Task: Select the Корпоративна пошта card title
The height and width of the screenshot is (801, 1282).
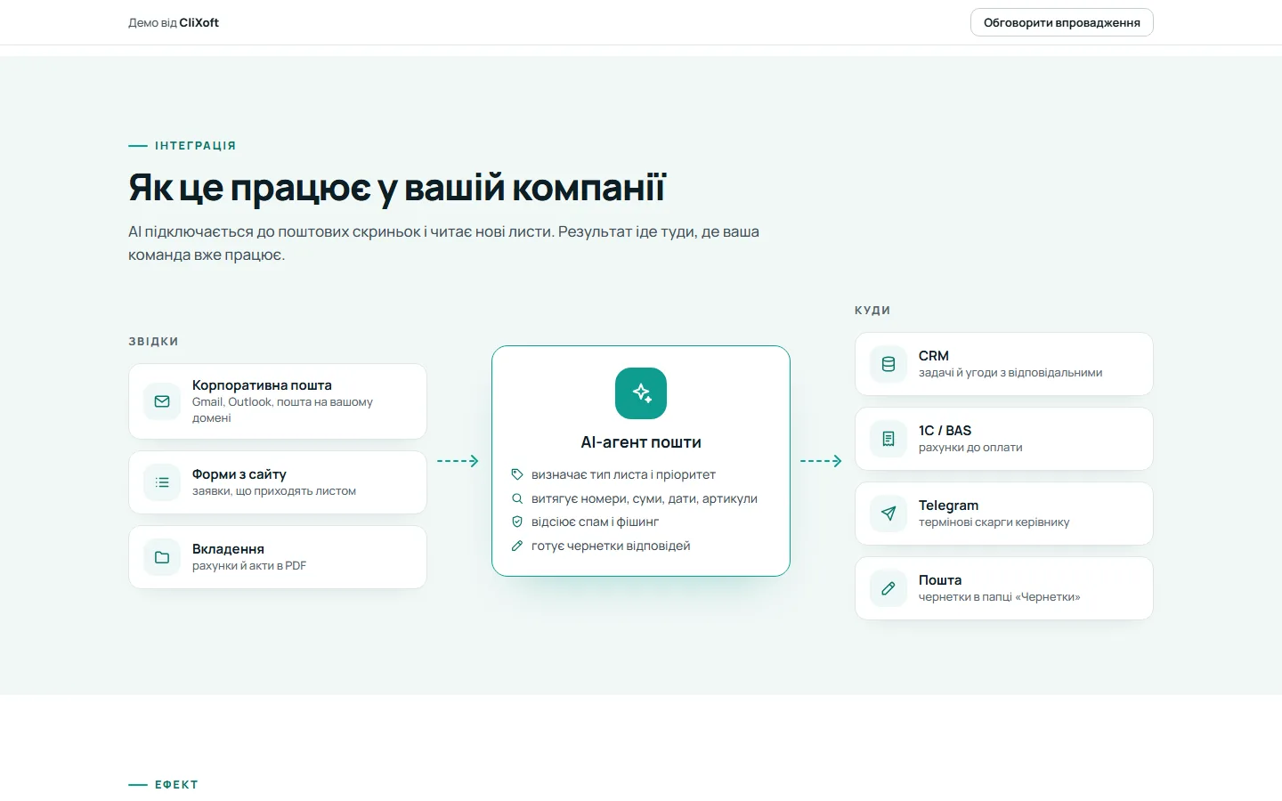Action: click(262, 385)
